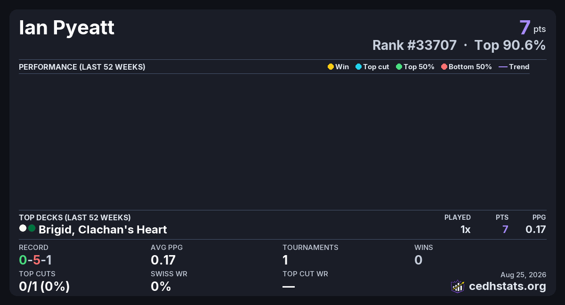Image resolution: width=565 pixels, height=305 pixels.
Task: Click the PPG column header
Action: 539,217
